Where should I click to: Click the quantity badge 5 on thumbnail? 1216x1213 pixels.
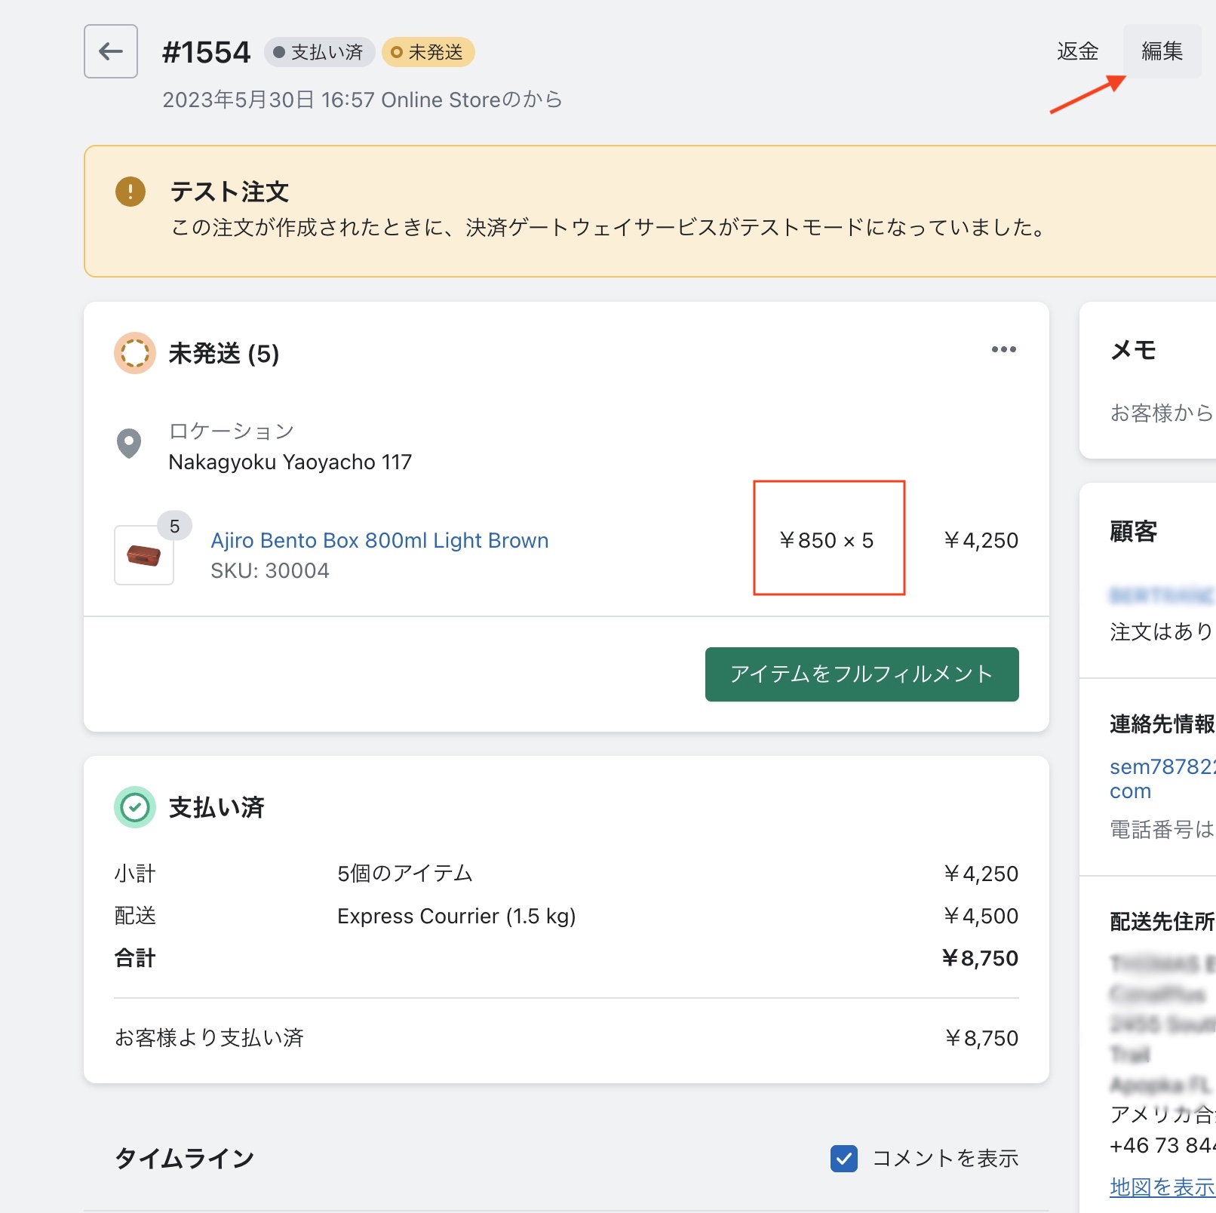[174, 526]
